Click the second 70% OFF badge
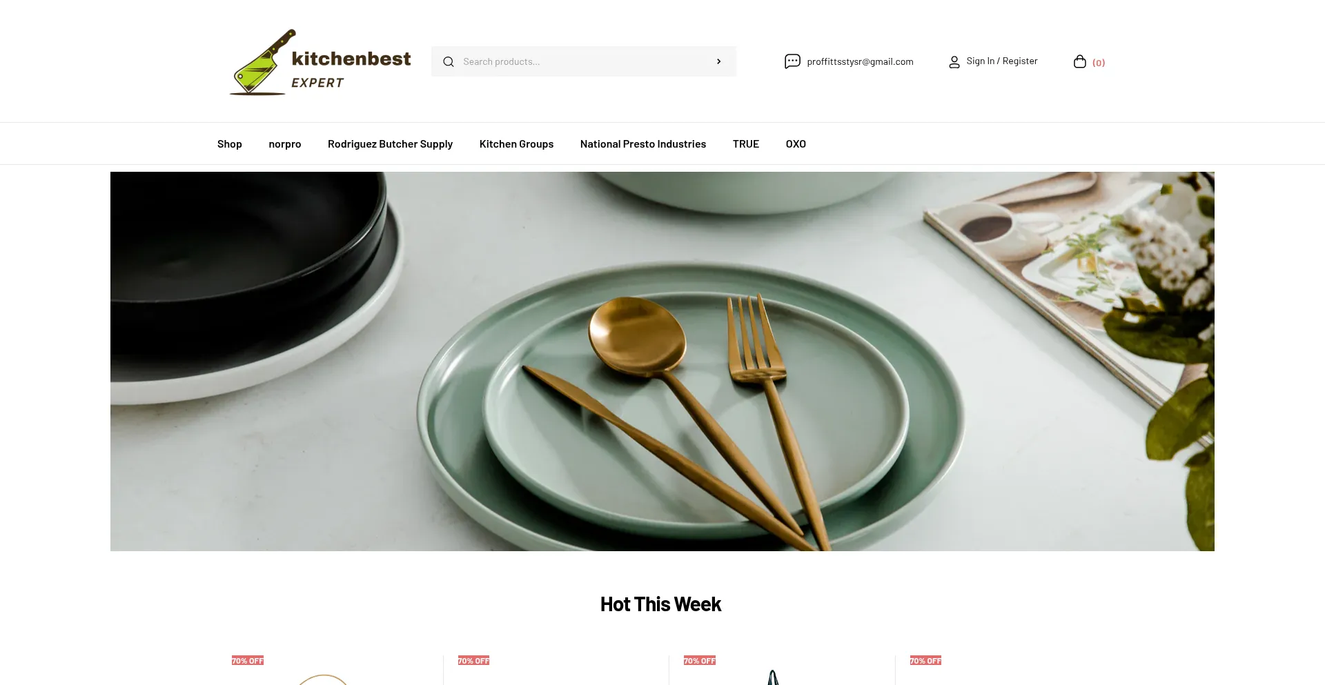 point(473,661)
